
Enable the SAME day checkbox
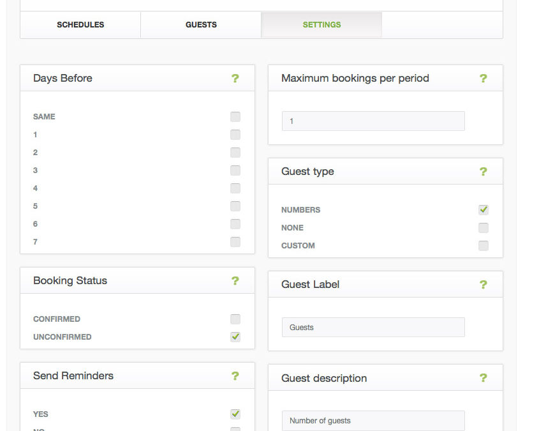[x=235, y=117]
